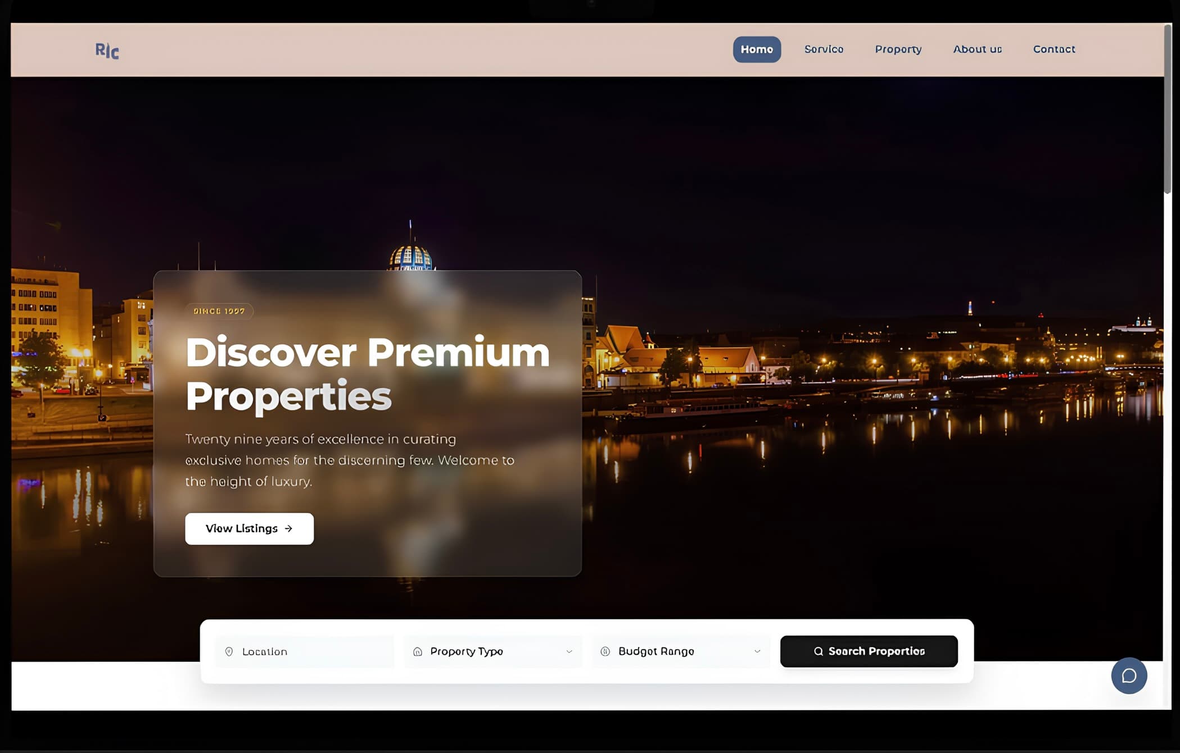The height and width of the screenshot is (753, 1180).
Task: Select the location pin icon in search bar
Action: (229, 651)
